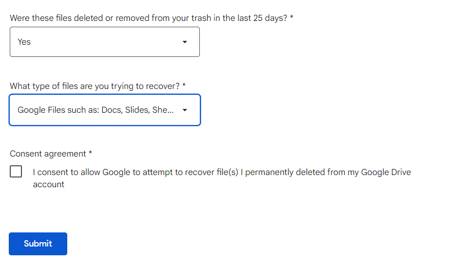Click the word 'Submit' on the button
This screenshot has height=265, width=464.
click(x=38, y=244)
